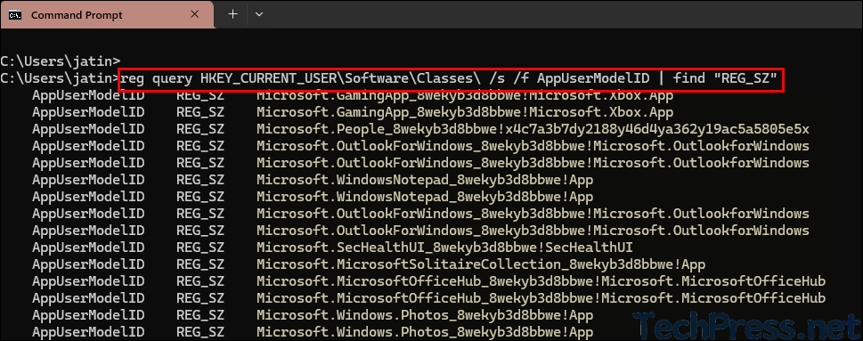Click the second Microsoft.GamingApp Xbox value
Screen dimensions: 863x341
465,112
